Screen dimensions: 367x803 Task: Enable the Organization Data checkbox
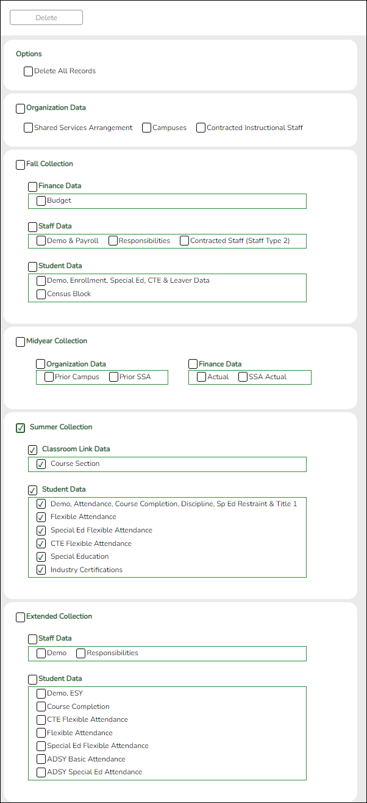20,108
